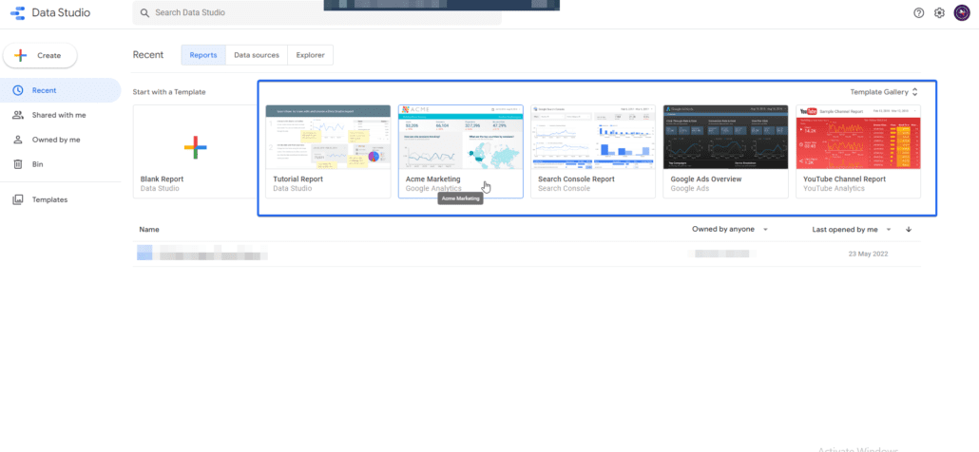Open Bin in the sidebar
Screen dimensions: 979x452
(60, 164)
